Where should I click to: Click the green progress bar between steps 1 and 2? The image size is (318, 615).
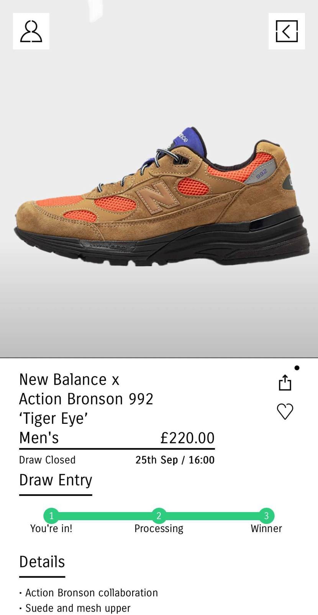tap(105, 516)
